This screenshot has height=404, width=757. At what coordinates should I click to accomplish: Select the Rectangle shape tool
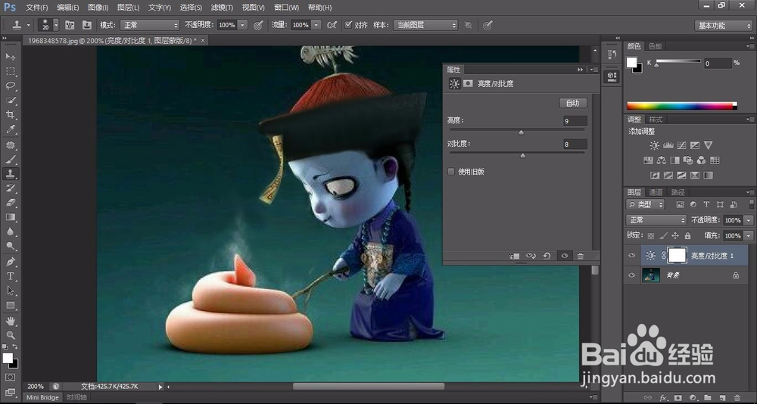(10, 306)
